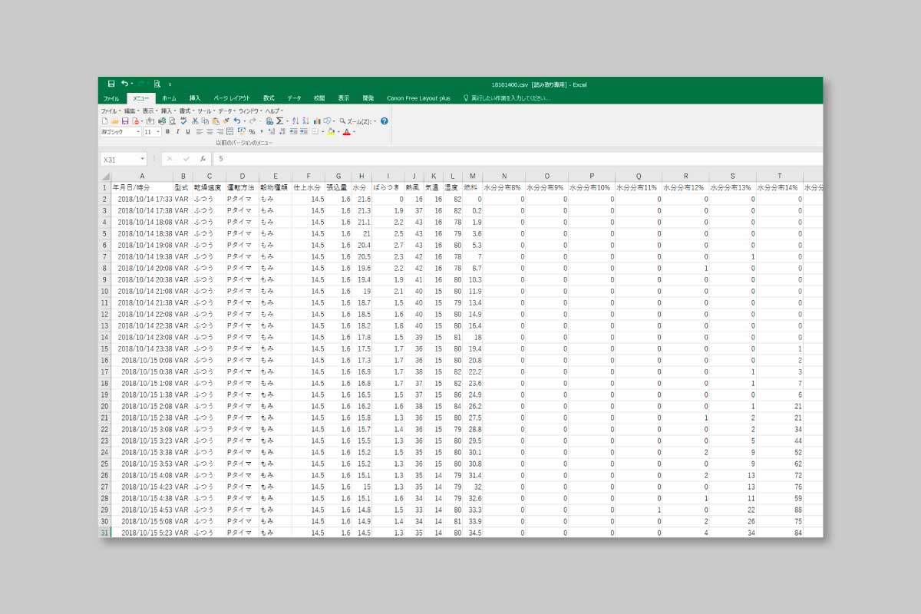Click the Increase indent icon
Viewport: 921px width, 614px height.
[x=304, y=132]
